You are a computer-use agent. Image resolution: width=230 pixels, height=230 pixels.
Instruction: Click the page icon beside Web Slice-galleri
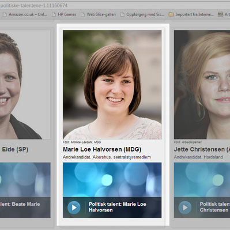82,14
